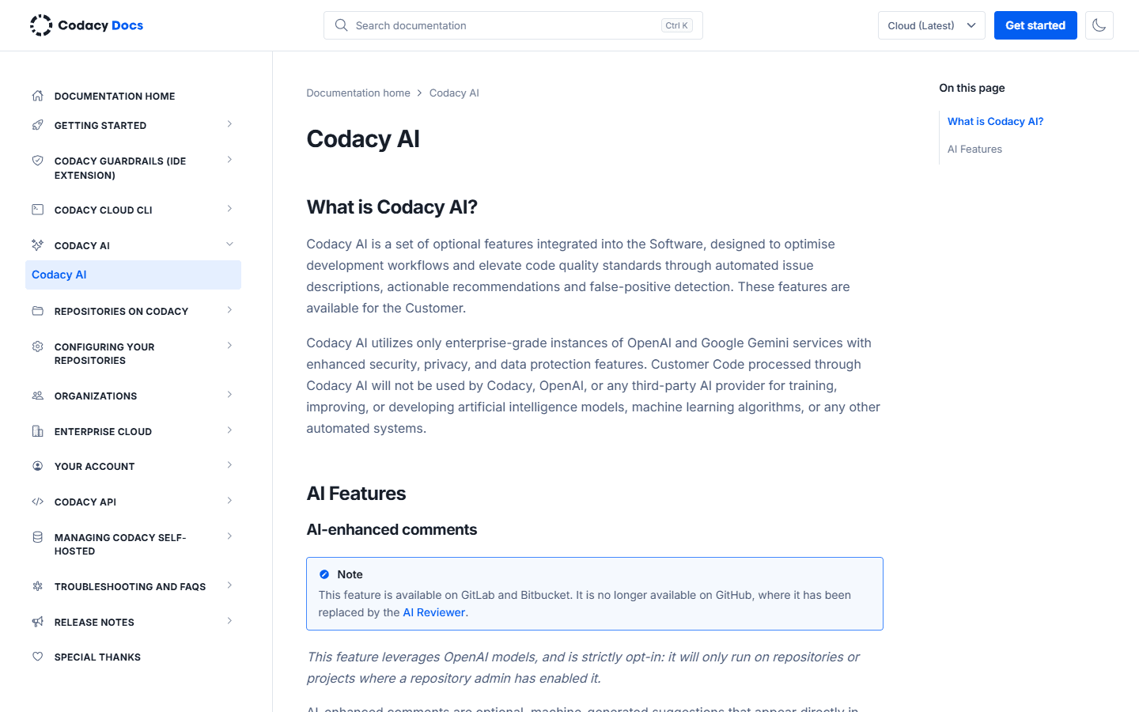Click the Note callout check icon
Viewport: 1139px width, 712px height.
click(324, 574)
